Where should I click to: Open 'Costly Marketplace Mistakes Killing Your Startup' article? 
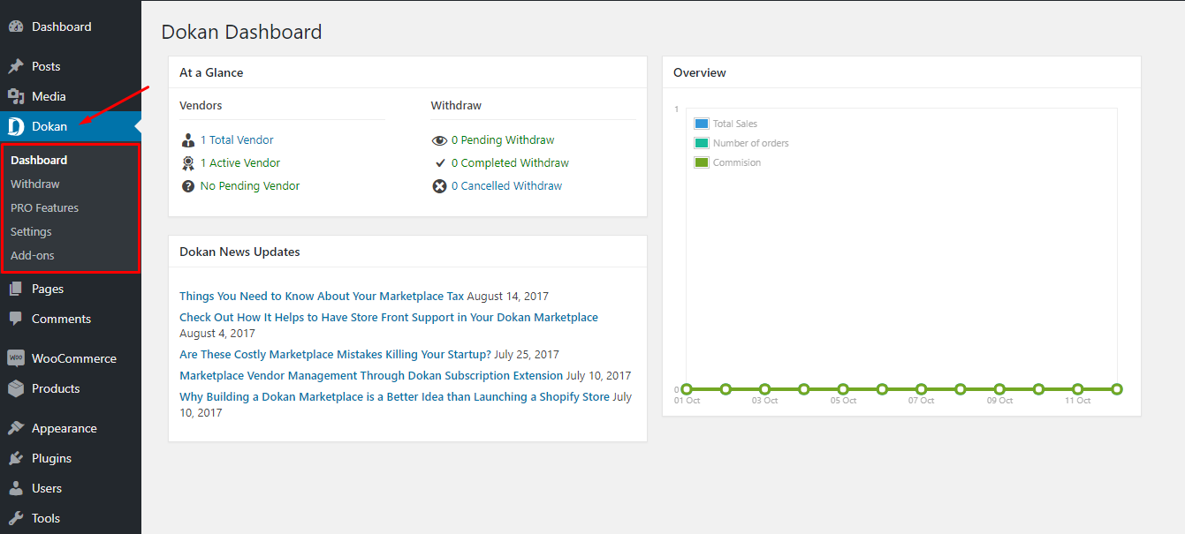tap(335, 355)
